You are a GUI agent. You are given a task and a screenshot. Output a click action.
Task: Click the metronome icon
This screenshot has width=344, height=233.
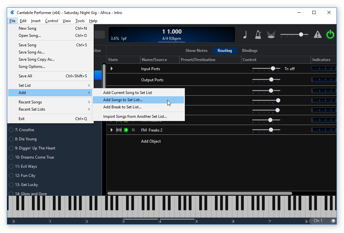point(258,35)
